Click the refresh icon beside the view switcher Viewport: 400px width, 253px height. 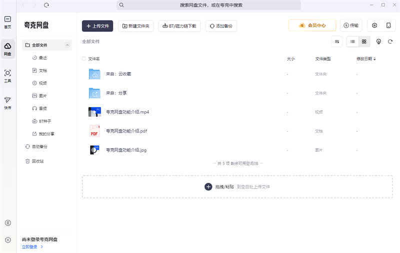(390, 41)
